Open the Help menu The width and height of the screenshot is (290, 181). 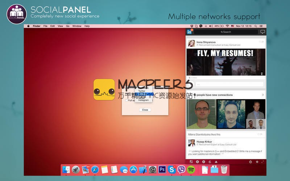[x=87, y=26]
